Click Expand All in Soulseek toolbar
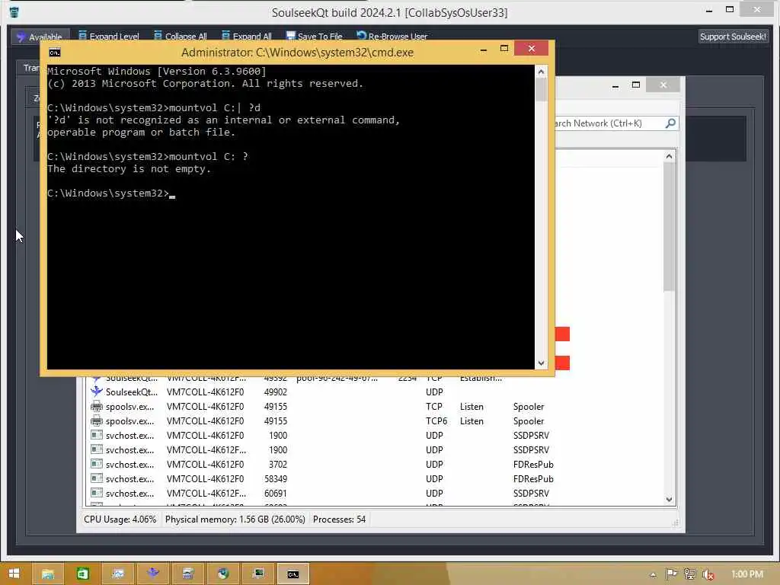The height and width of the screenshot is (585, 780). point(247,37)
